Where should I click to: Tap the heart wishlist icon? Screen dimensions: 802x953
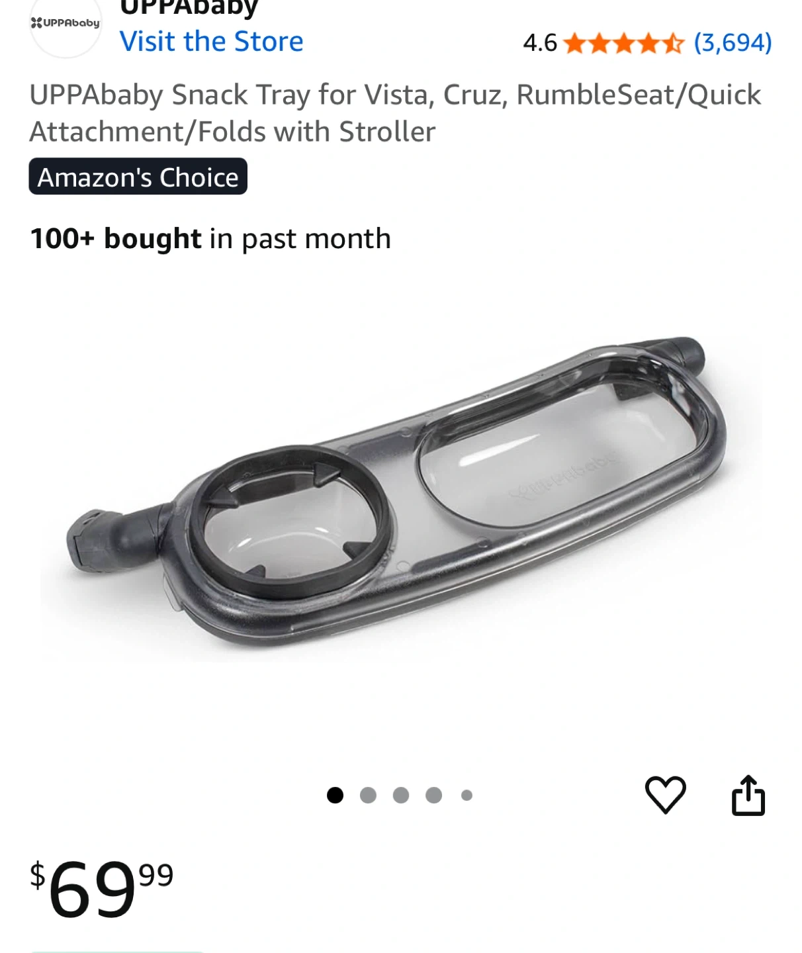tap(665, 794)
